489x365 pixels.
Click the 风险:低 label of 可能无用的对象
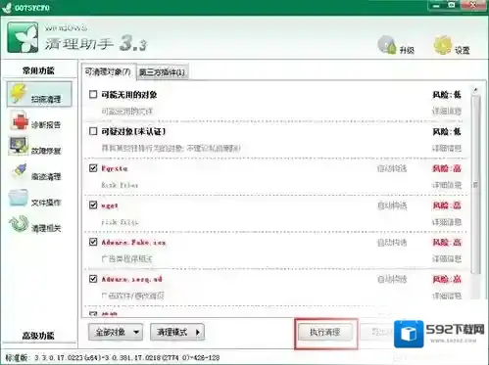(x=447, y=95)
